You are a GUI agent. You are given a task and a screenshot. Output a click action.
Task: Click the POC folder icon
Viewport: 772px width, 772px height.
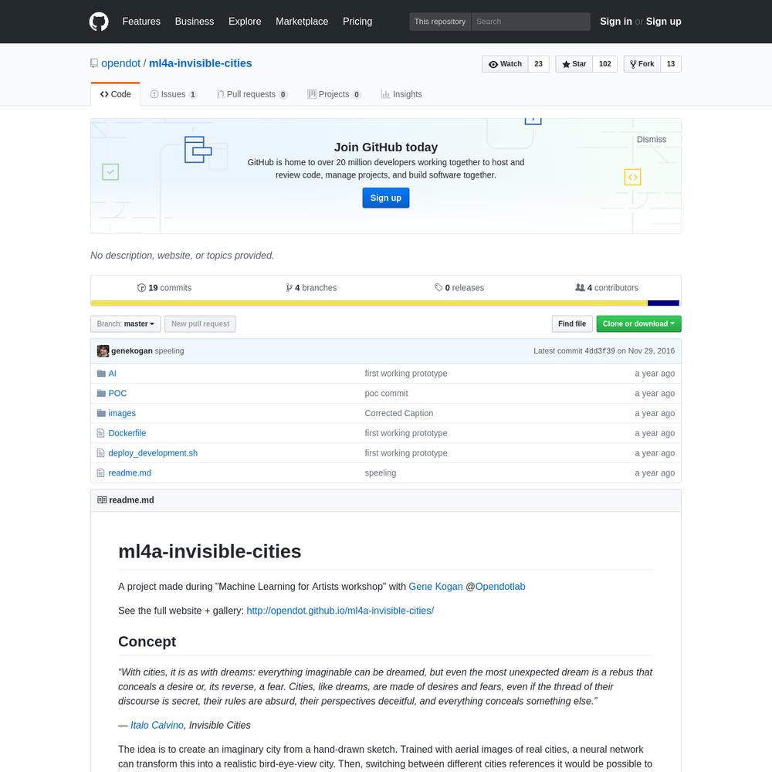(x=101, y=394)
